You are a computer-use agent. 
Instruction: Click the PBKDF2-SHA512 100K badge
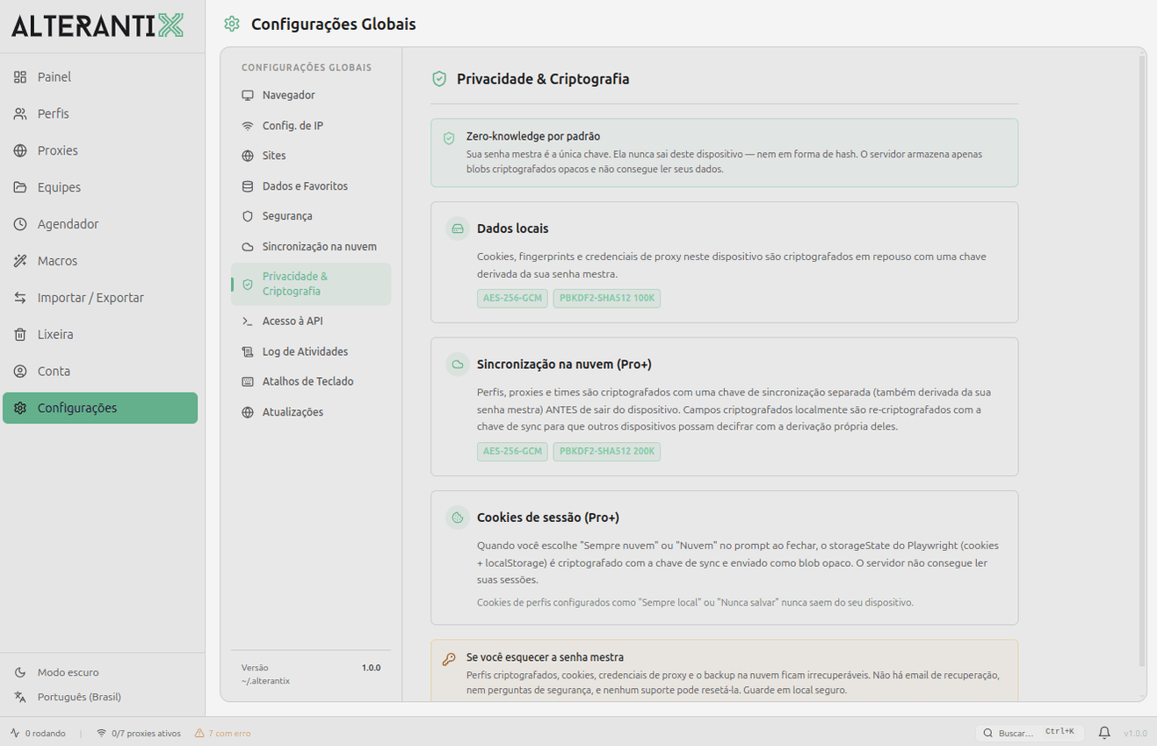(607, 298)
